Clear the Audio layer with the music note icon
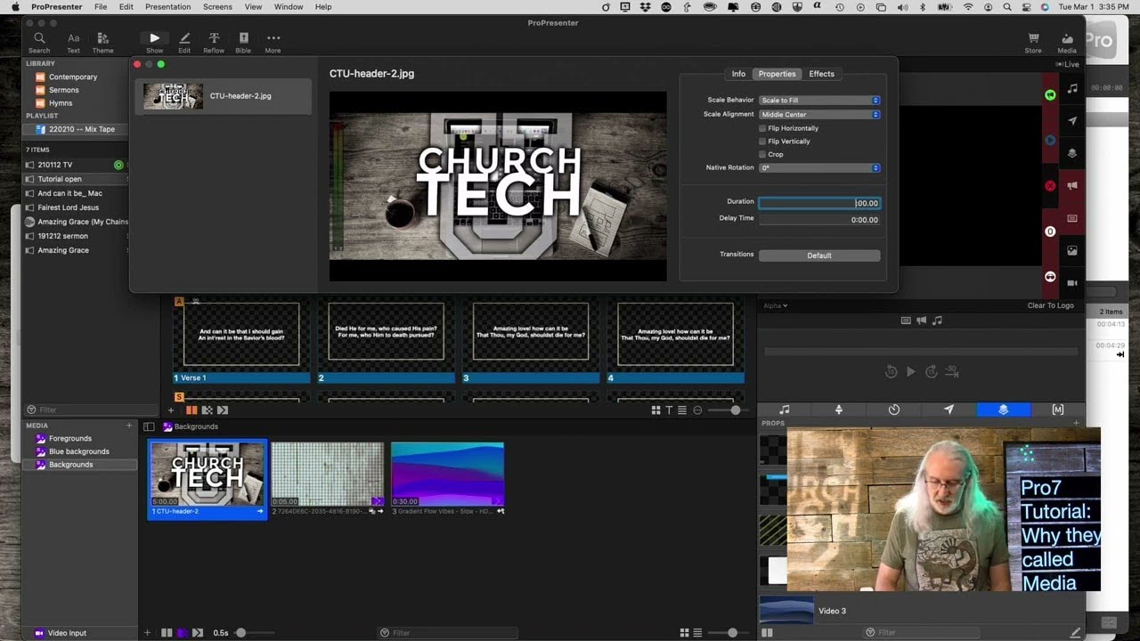Screen dimensions: 1140x641 coord(1072,88)
